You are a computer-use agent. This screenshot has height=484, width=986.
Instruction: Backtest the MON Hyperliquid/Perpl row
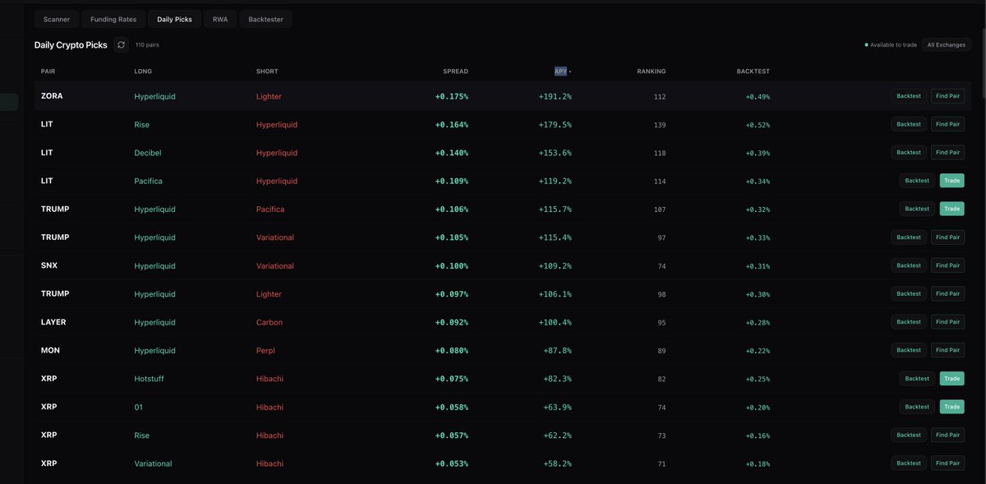pos(909,350)
